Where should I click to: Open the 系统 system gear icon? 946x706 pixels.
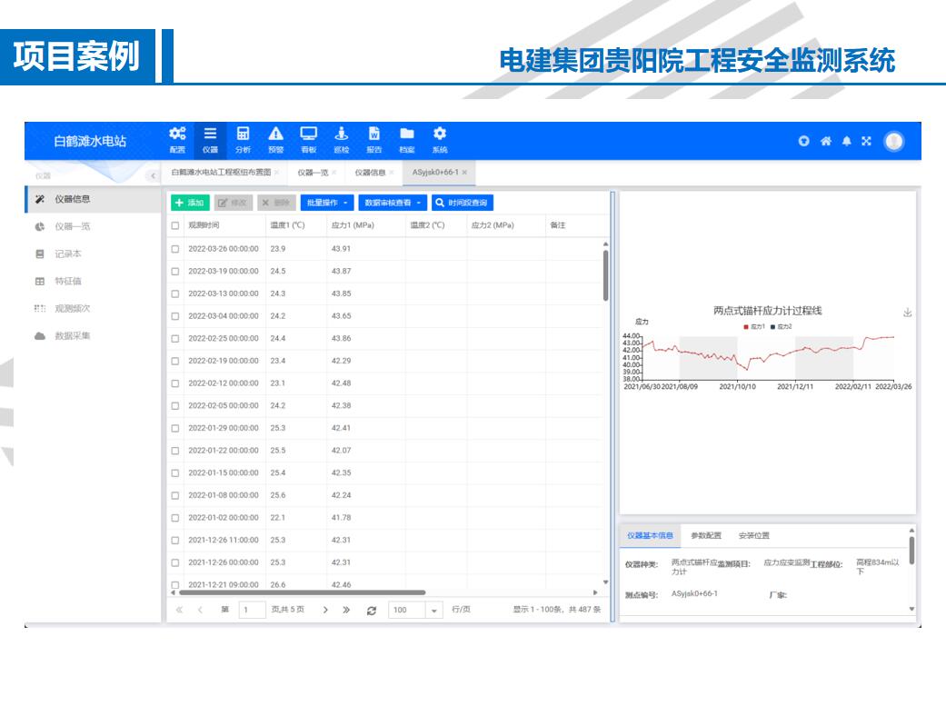click(x=440, y=140)
